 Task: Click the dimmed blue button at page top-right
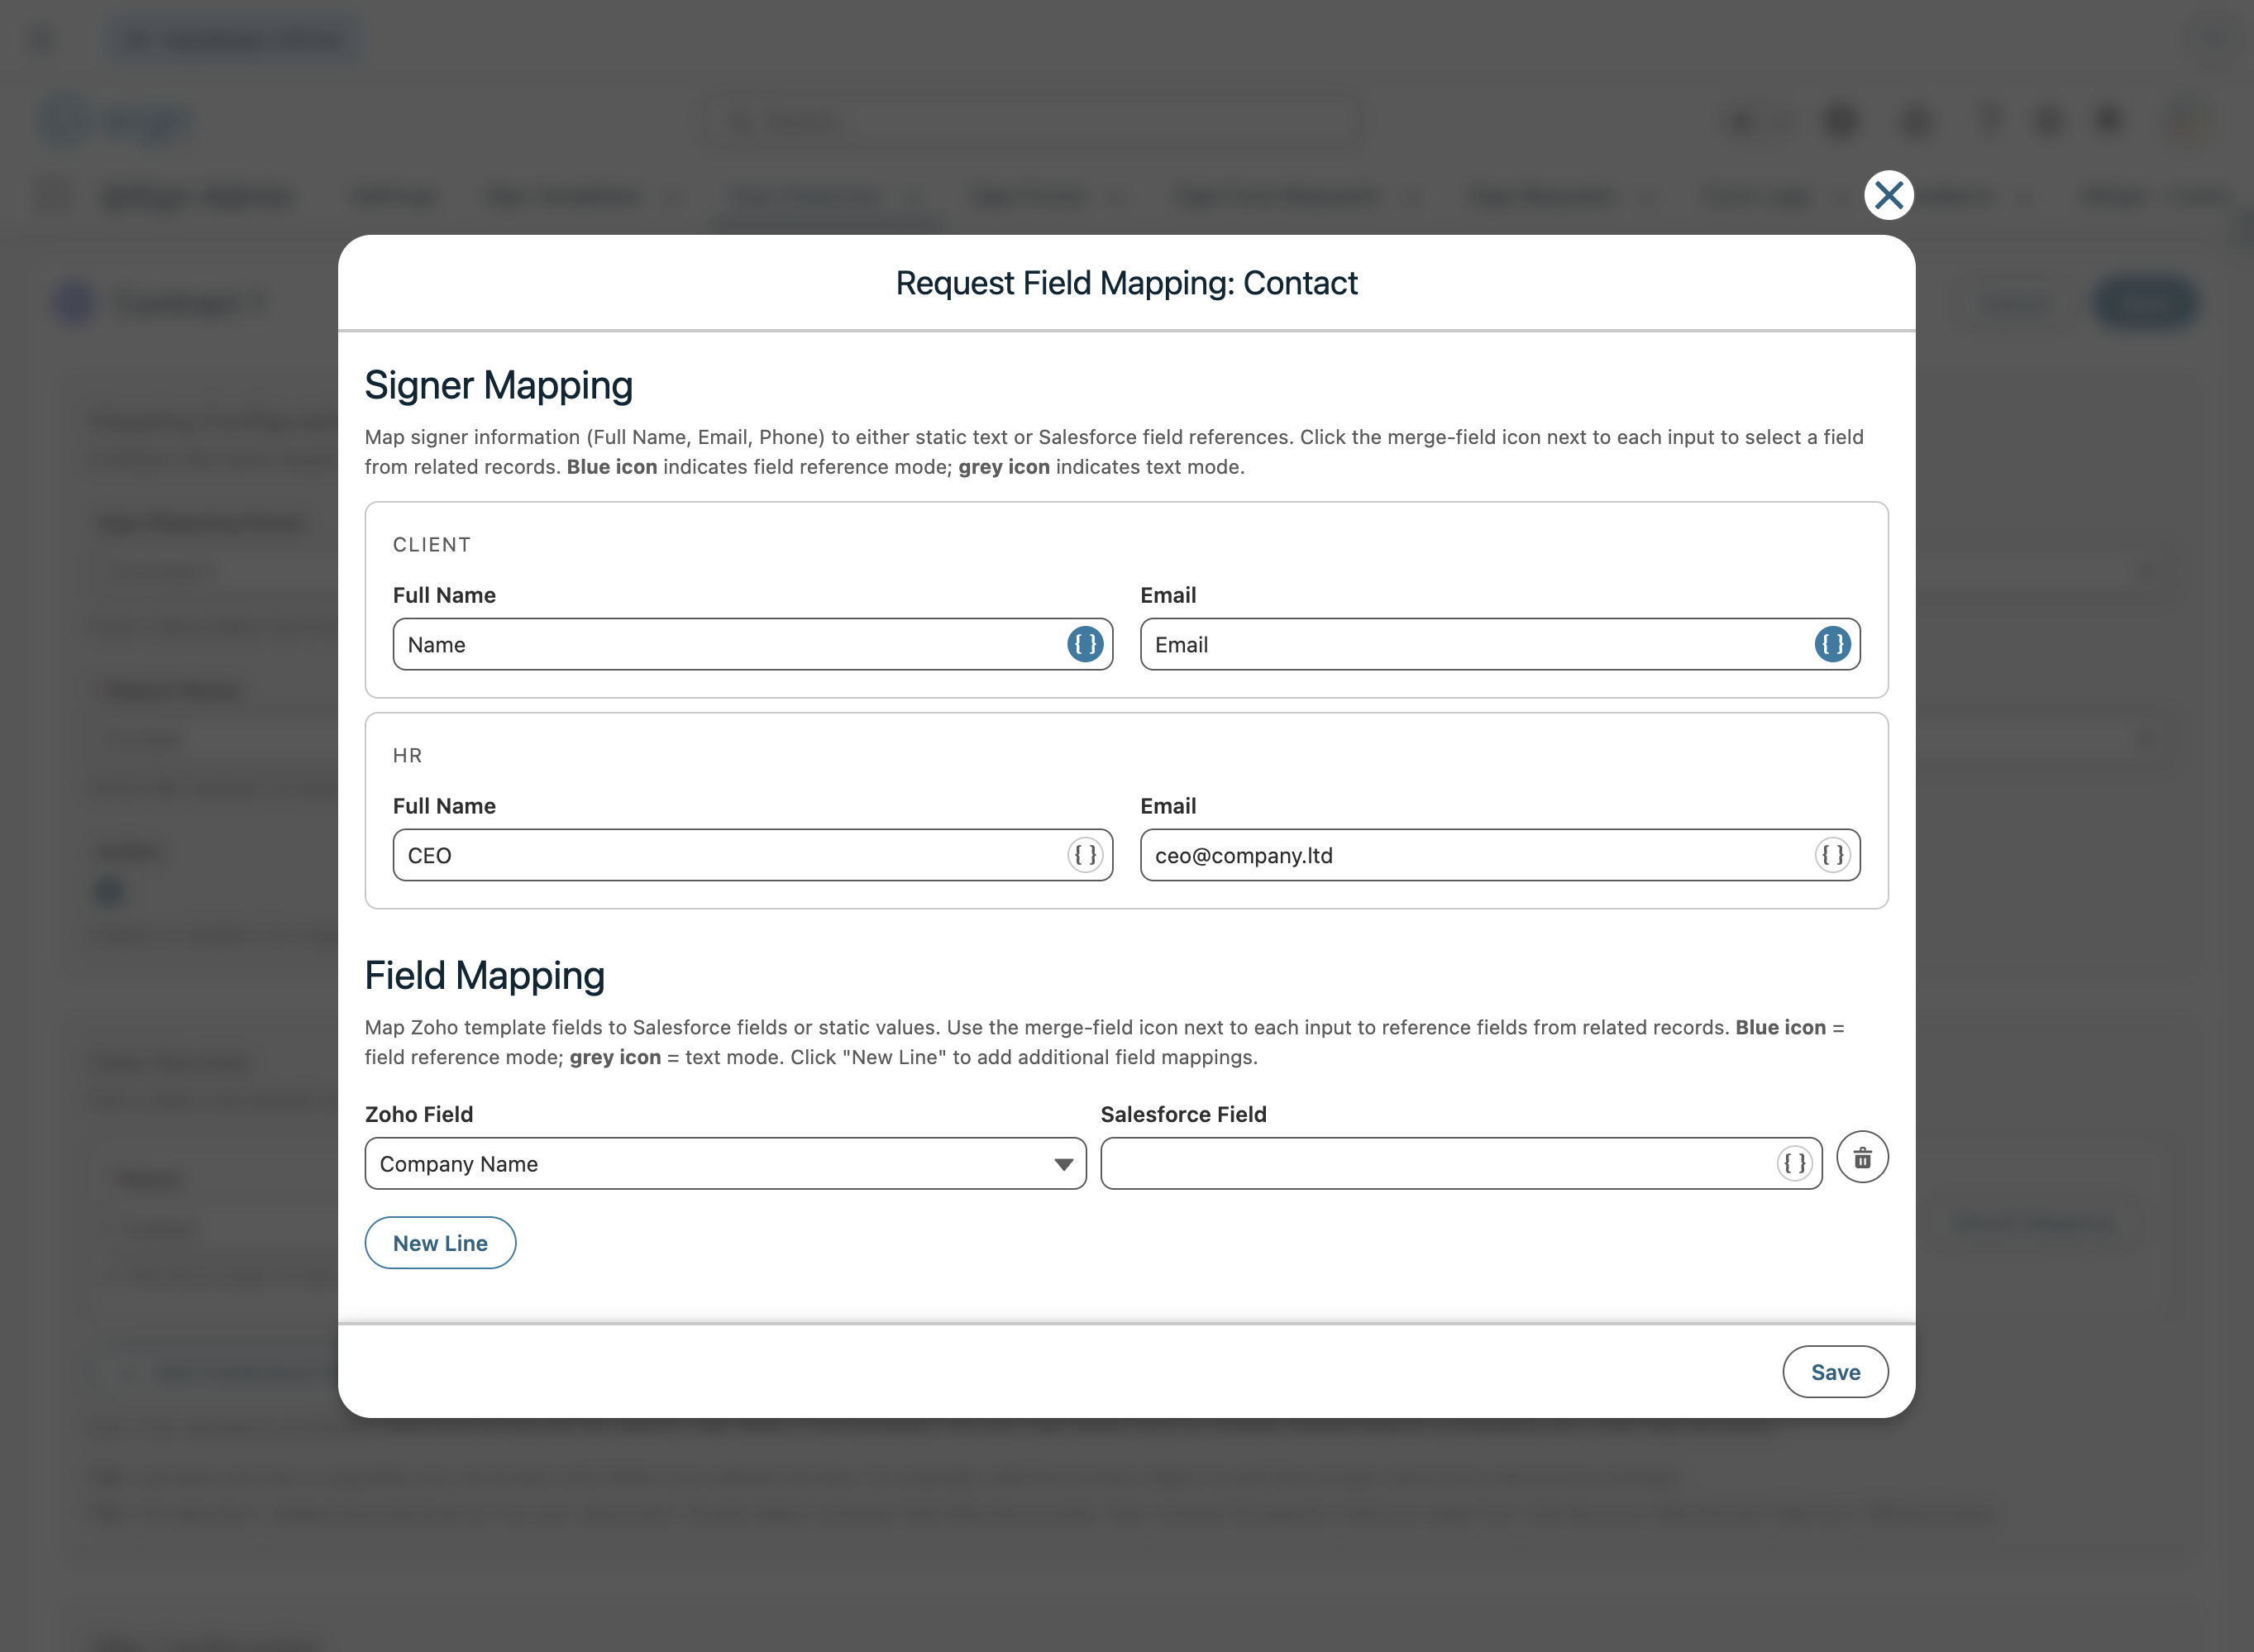pyautogui.click(x=2144, y=303)
